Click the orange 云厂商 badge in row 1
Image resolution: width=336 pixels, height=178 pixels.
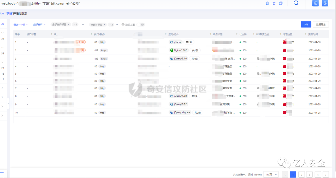[80, 42]
